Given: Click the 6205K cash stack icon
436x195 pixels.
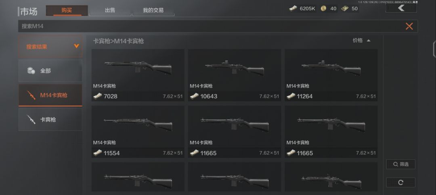Looking at the screenshot, I should click(293, 8).
